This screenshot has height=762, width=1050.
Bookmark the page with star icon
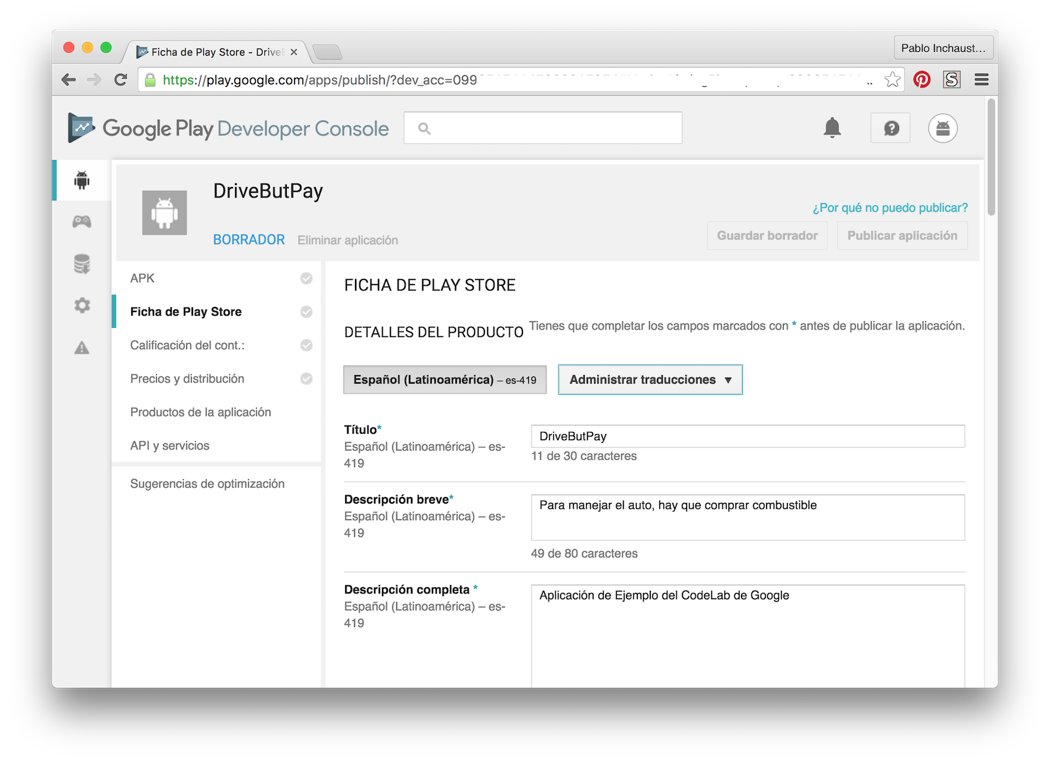click(x=892, y=80)
